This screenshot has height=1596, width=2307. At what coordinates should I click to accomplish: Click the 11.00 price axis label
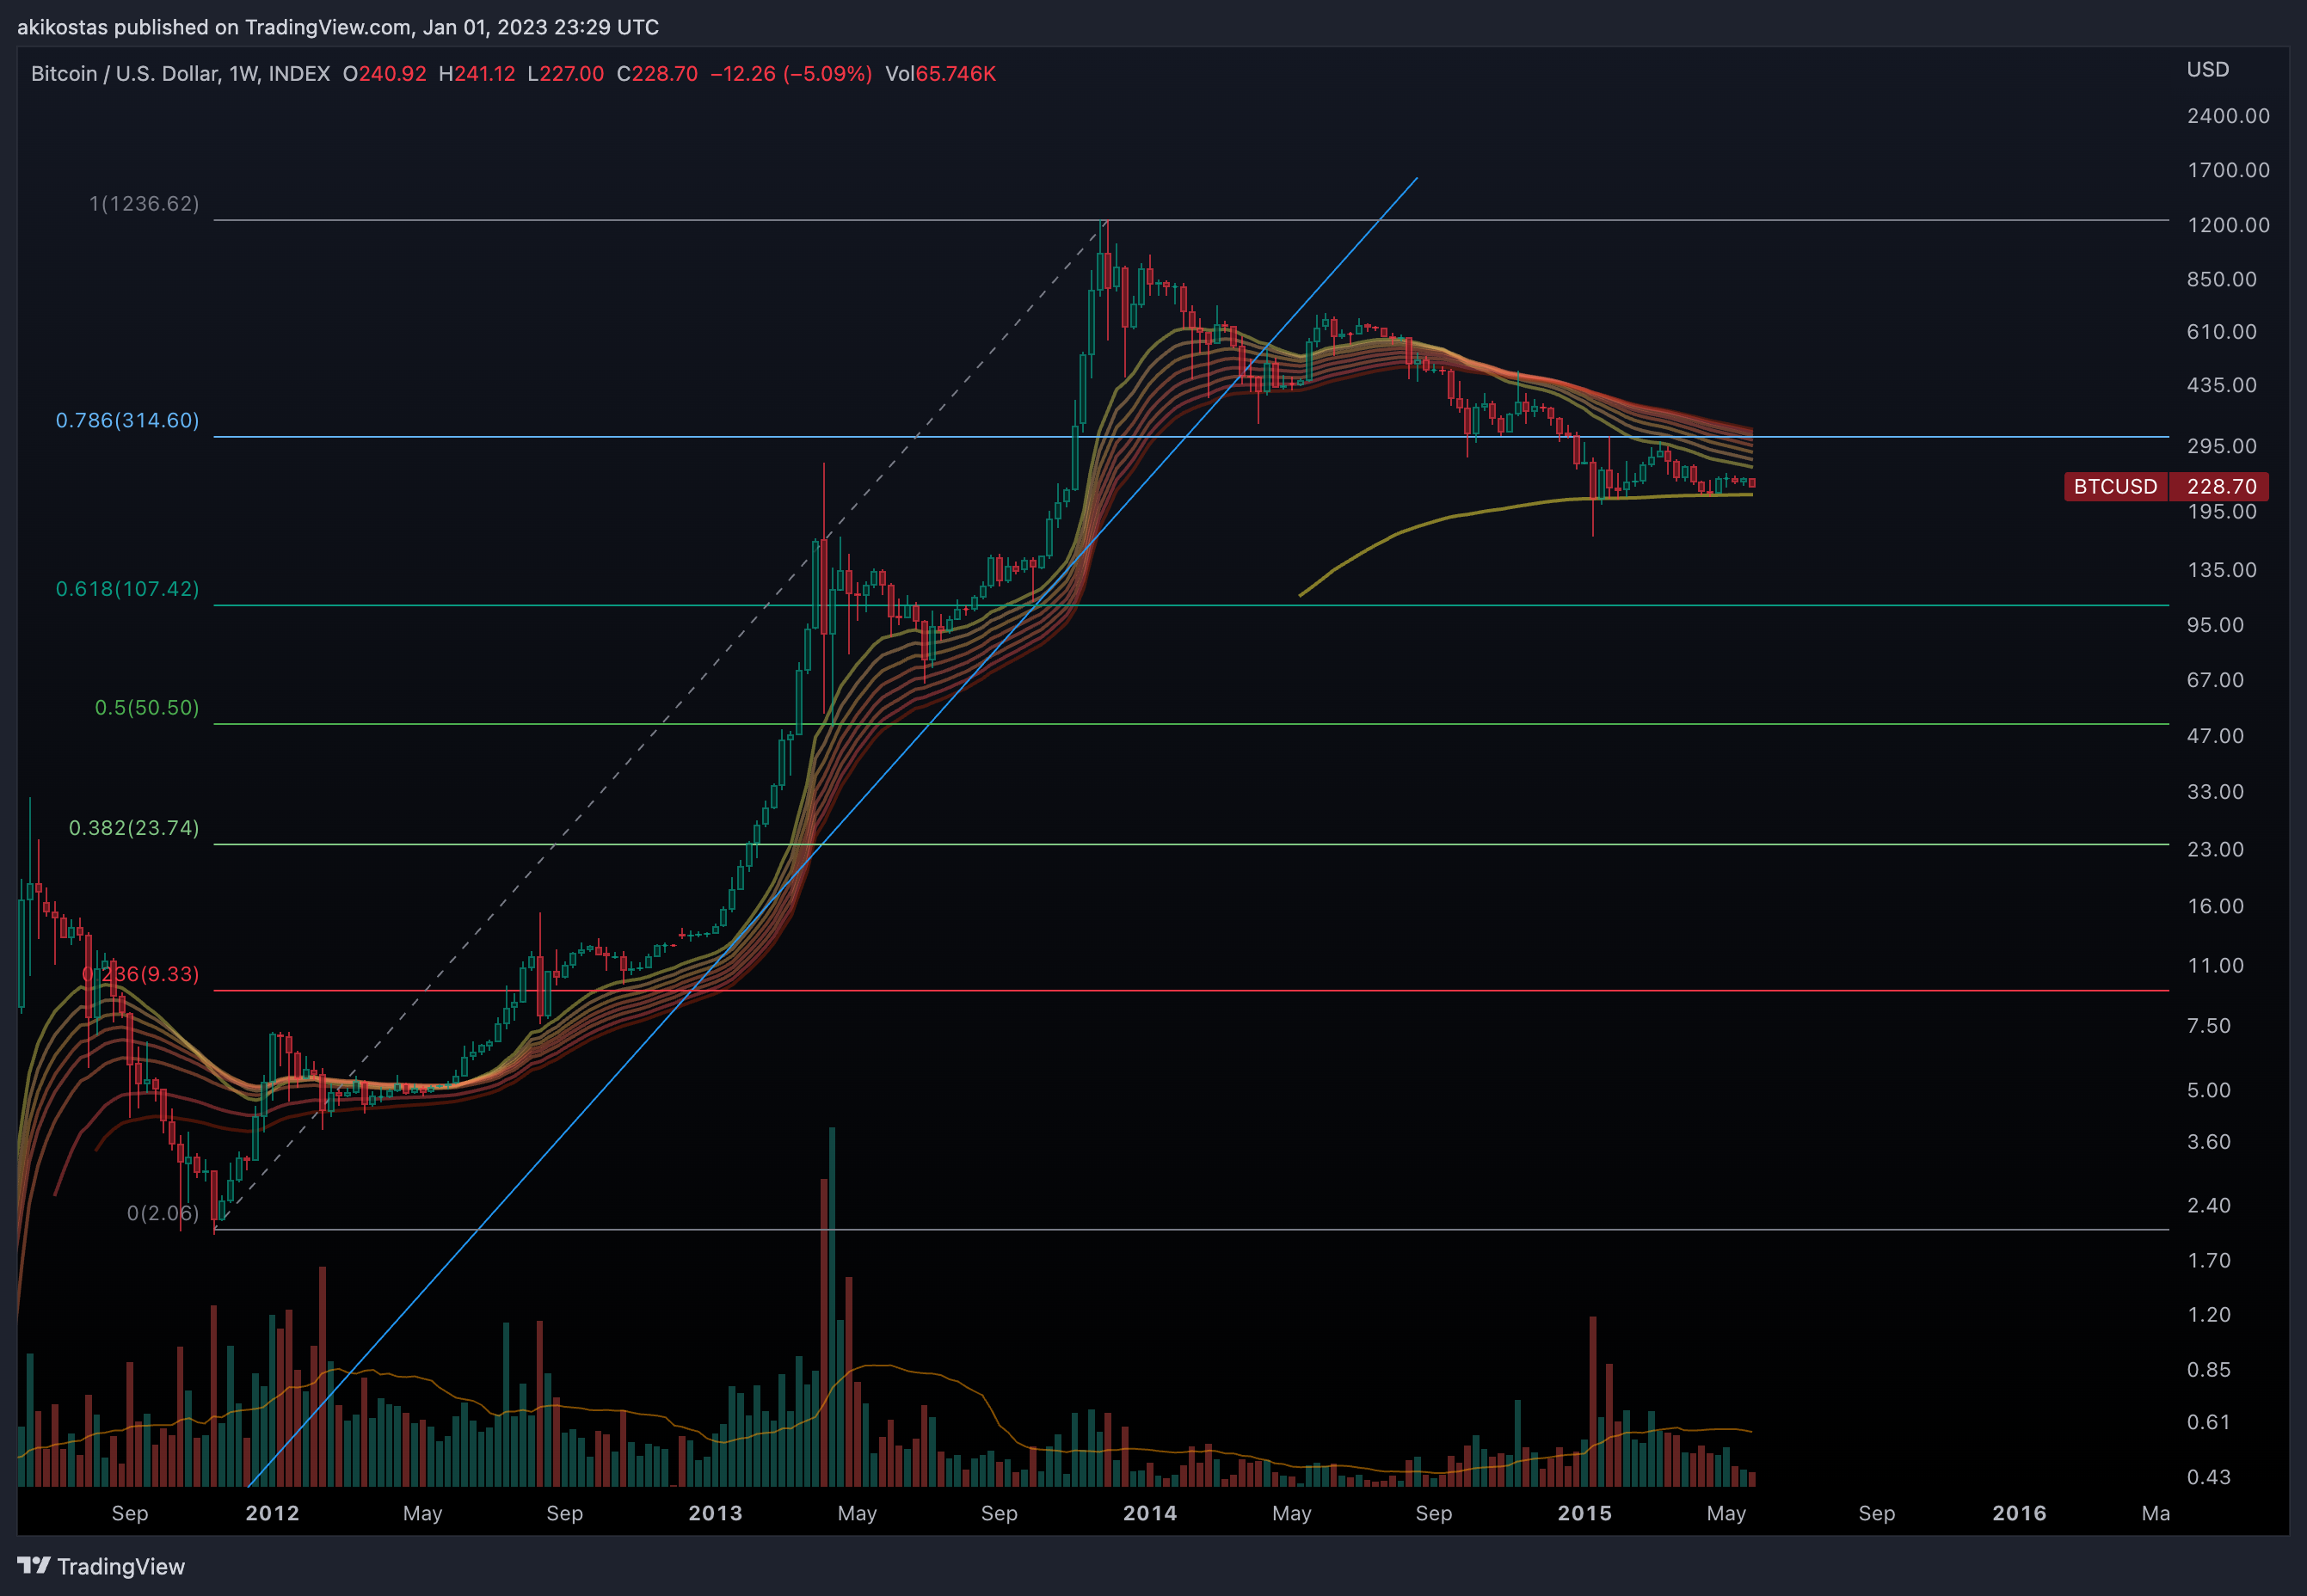pyautogui.click(x=2216, y=966)
